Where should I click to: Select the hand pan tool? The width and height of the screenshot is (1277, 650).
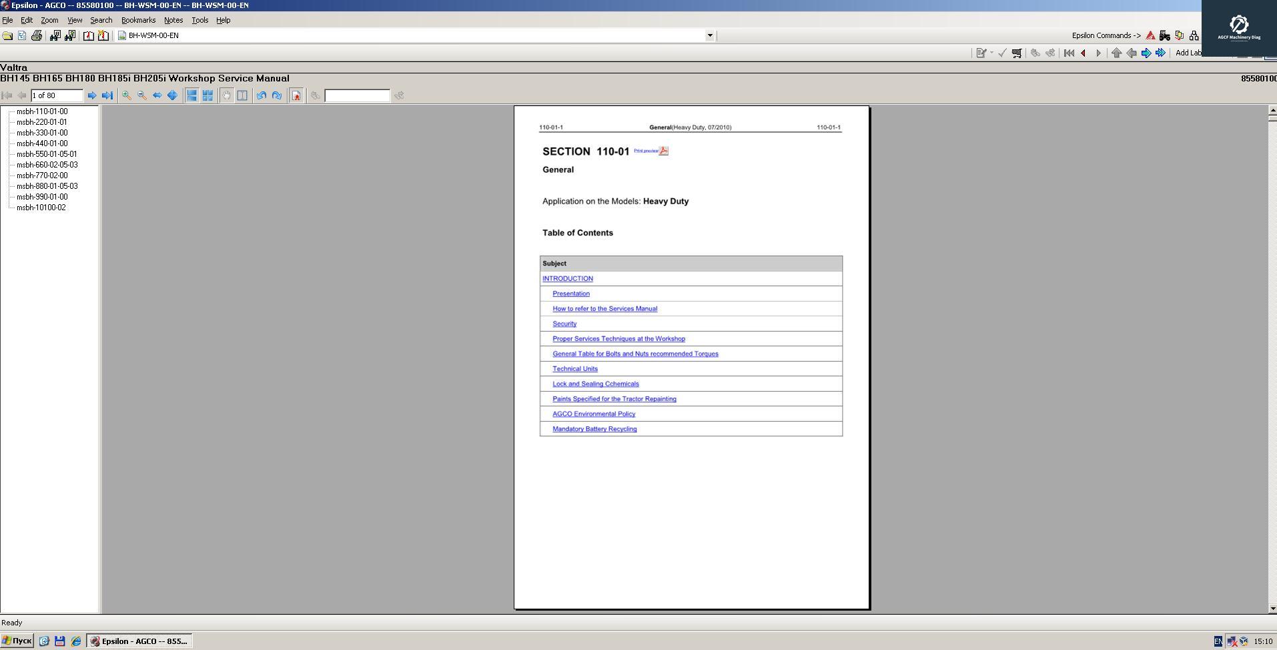tap(226, 95)
